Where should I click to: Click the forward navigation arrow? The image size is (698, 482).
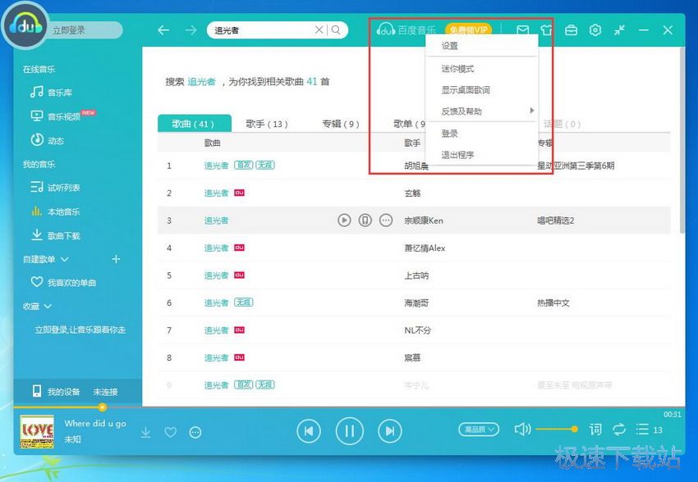[x=191, y=30]
